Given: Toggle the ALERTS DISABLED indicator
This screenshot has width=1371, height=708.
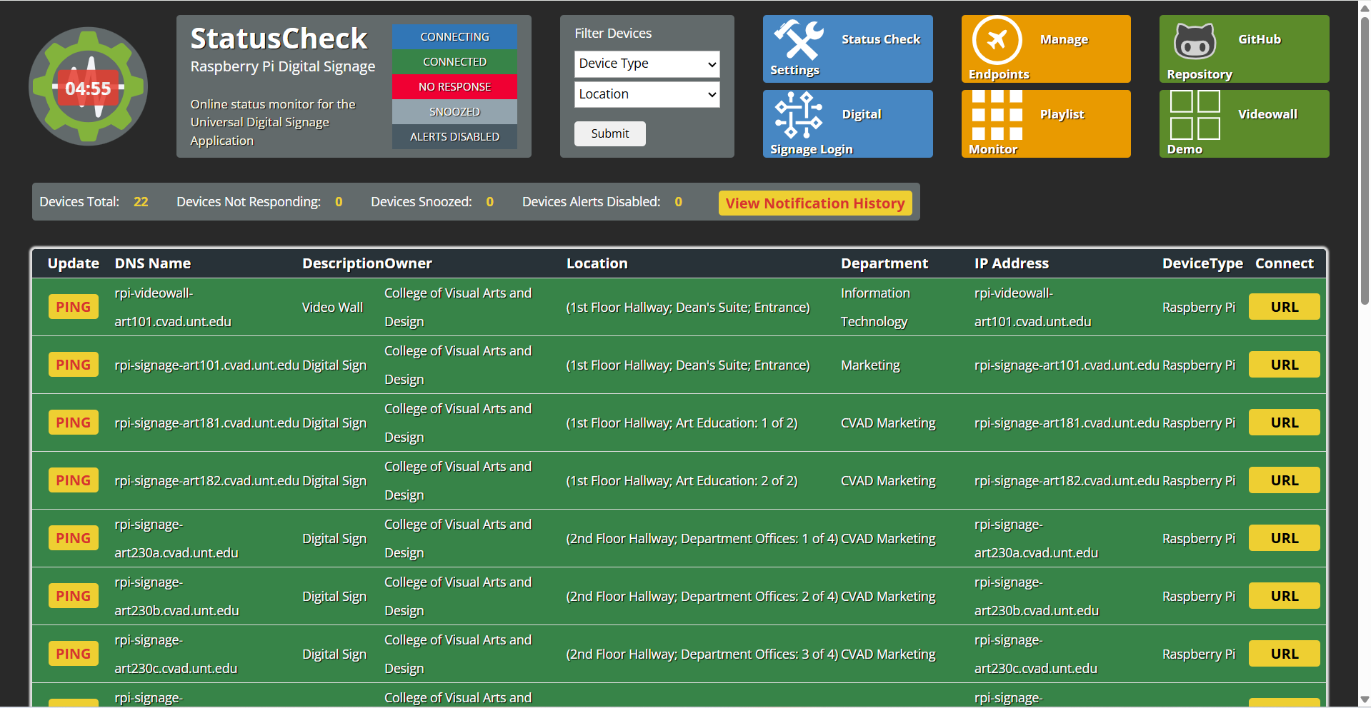Looking at the screenshot, I should pyautogui.click(x=454, y=136).
